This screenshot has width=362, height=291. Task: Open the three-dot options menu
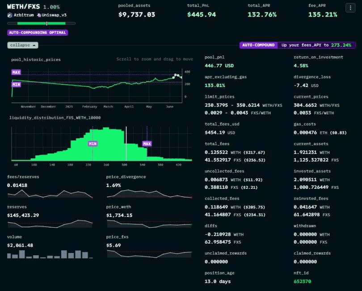point(350,8)
